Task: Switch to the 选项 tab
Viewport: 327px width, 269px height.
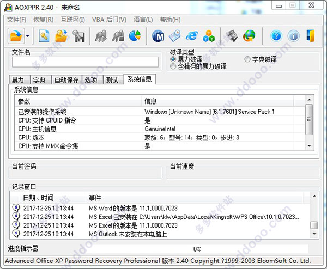Action: pyautogui.click(x=92, y=80)
